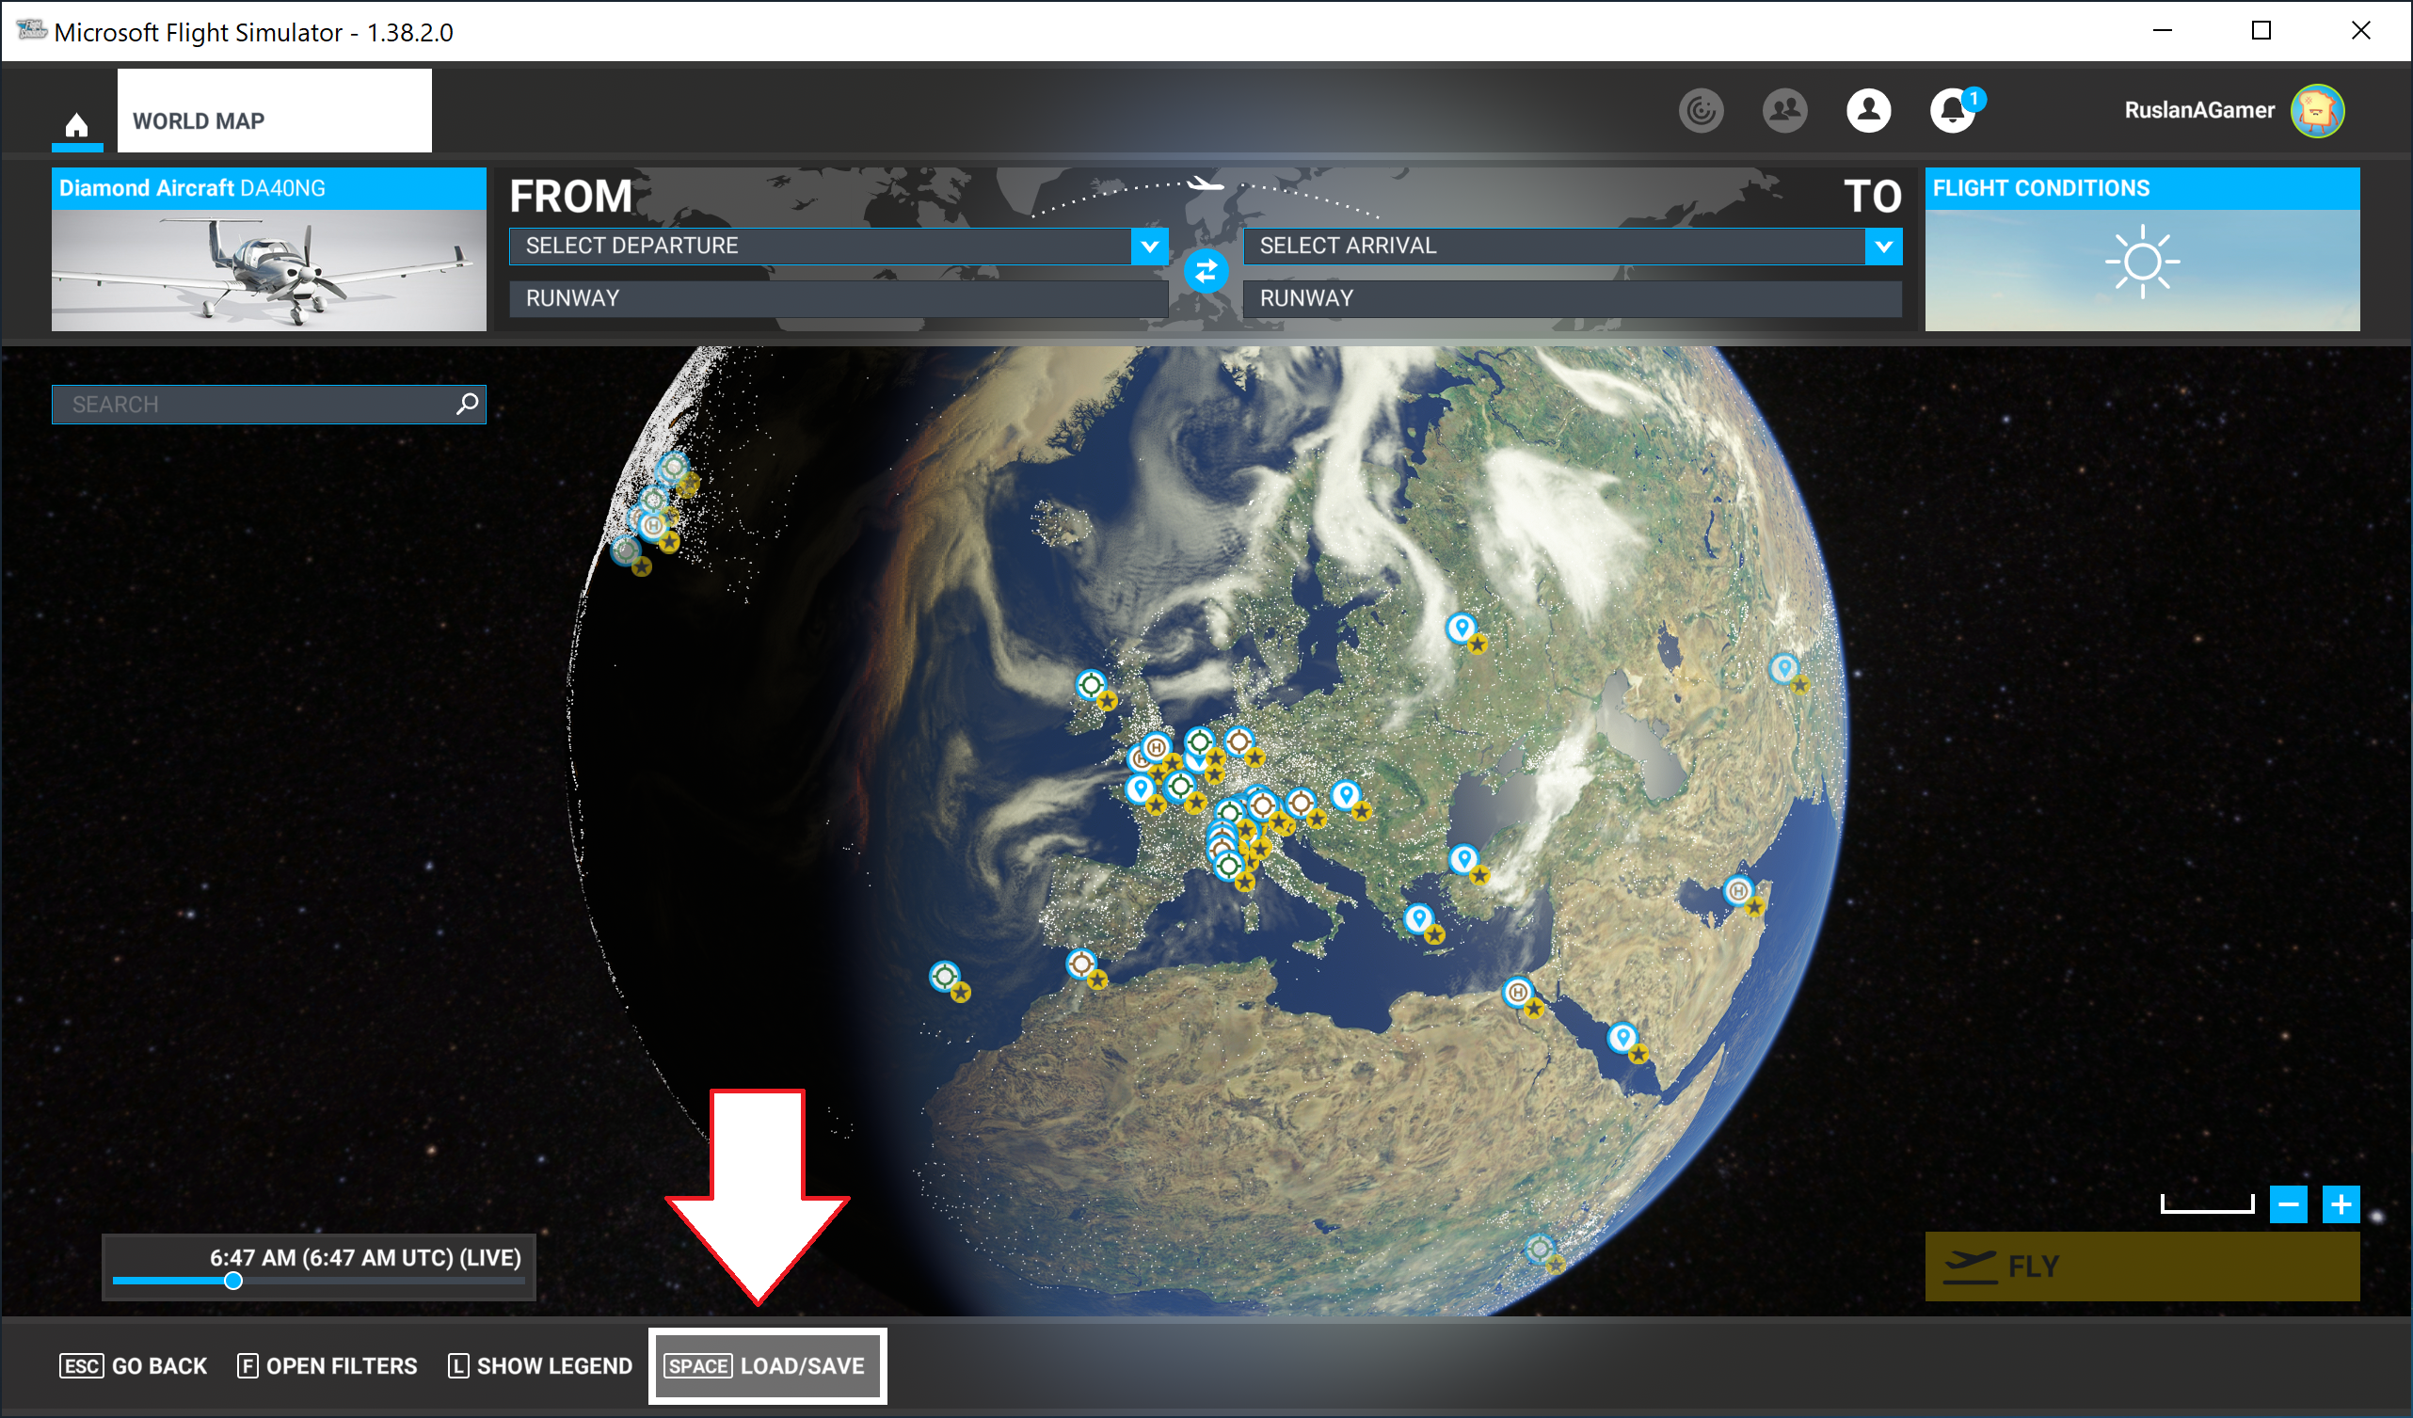The width and height of the screenshot is (2413, 1418).
Task: Maximize the Flight Simulator window
Action: pyautogui.click(x=2261, y=31)
